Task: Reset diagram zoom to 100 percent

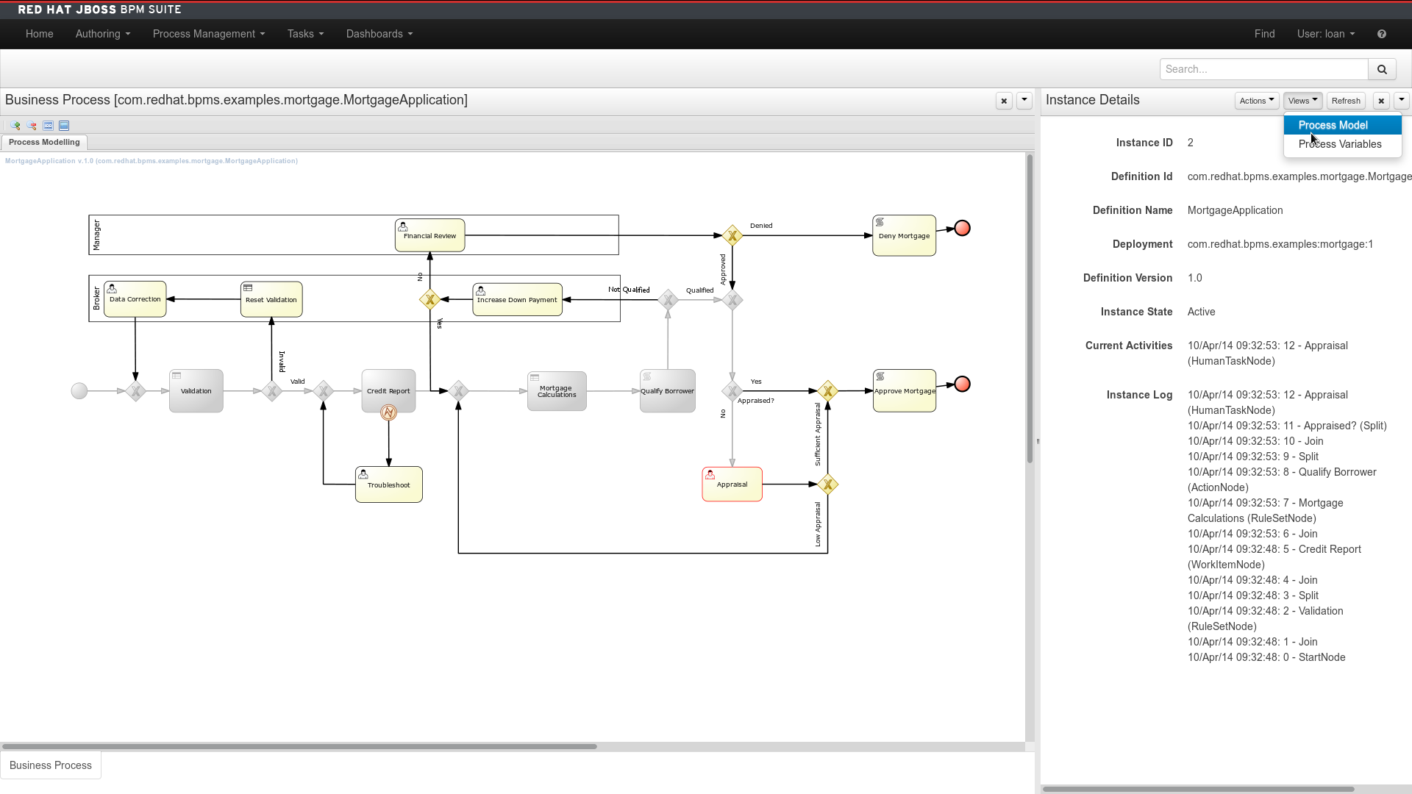Action: [48, 126]
